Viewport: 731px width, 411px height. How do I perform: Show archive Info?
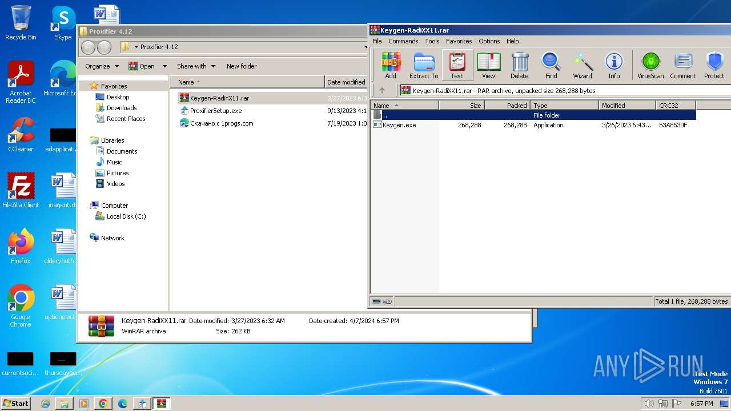point(614,65)
